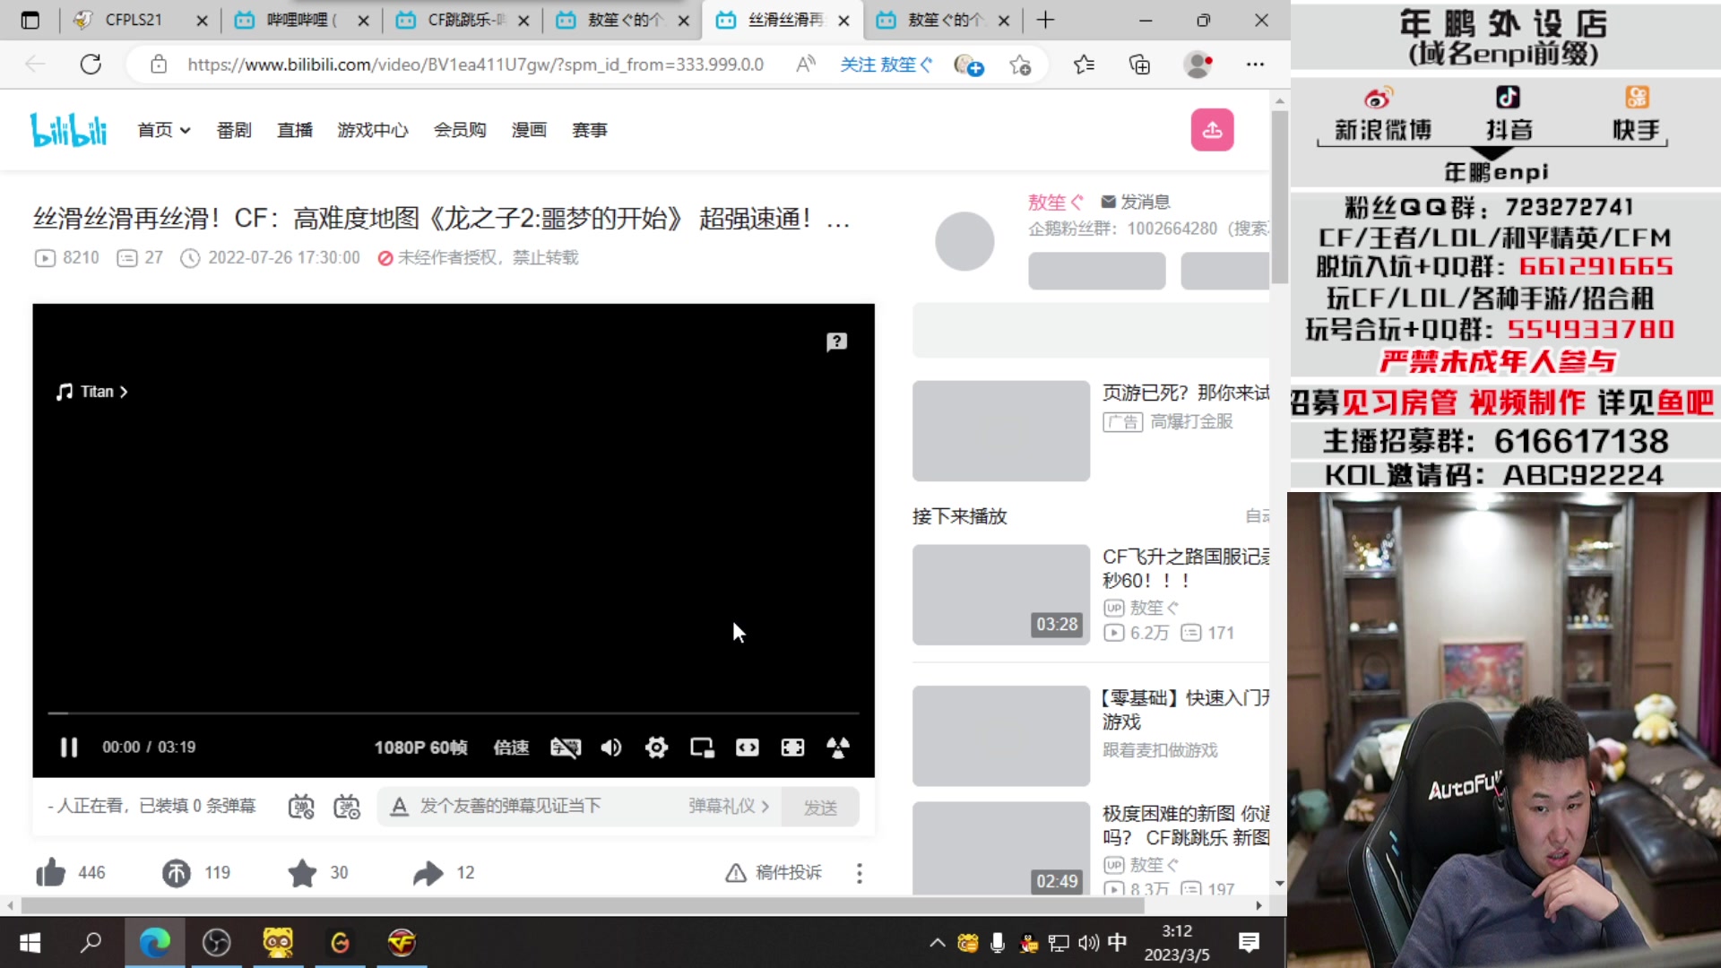
Task: Open Windows Start menu
Action: pos(30,942)
